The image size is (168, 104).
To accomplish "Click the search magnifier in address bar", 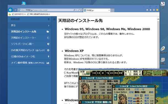I will [x=74, y=10].
